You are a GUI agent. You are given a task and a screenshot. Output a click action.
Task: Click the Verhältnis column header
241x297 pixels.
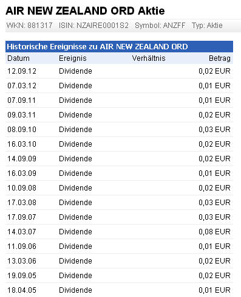(149, 58)
